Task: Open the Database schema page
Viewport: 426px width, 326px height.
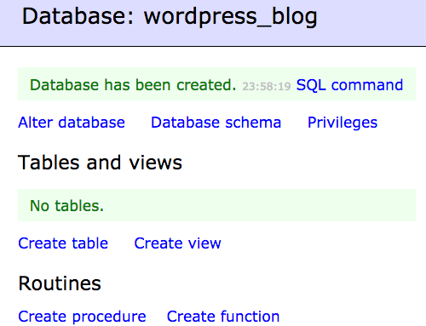Action: click(216, 123)
